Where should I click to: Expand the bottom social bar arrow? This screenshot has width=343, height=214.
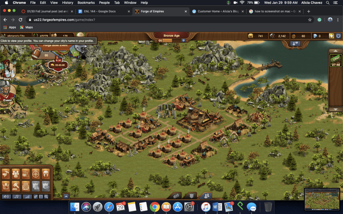point(66,196)
